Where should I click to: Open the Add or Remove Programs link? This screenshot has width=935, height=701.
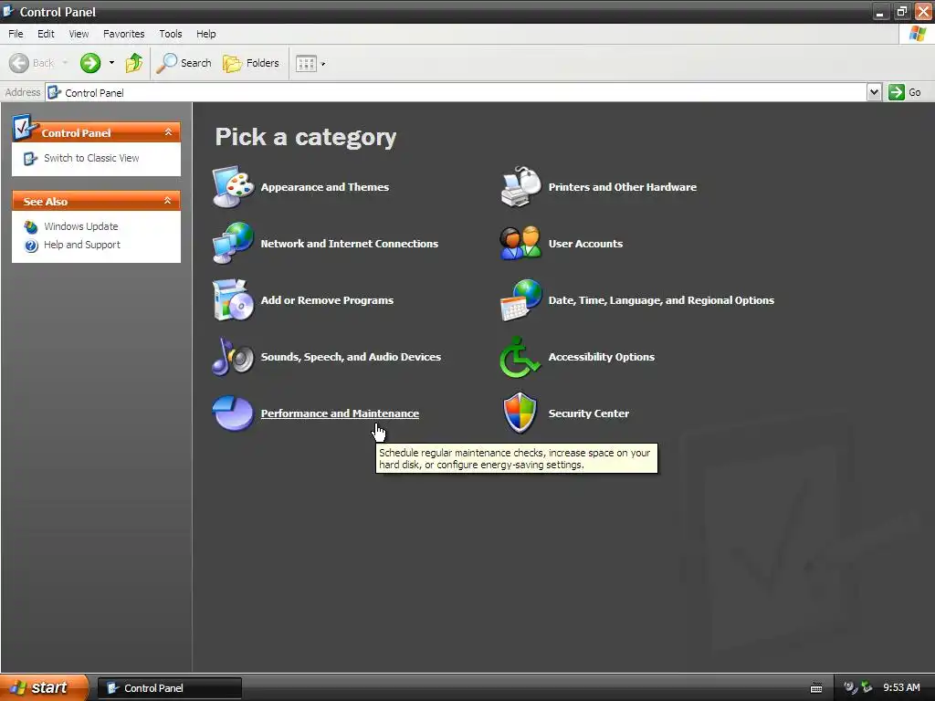pyautogui.click(x=327, y=300)
